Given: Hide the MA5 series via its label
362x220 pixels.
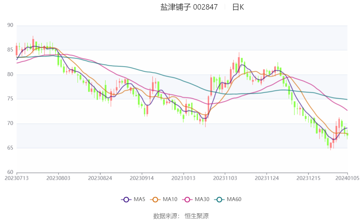Looking at the screenshot, I should (x=140, y=199).
